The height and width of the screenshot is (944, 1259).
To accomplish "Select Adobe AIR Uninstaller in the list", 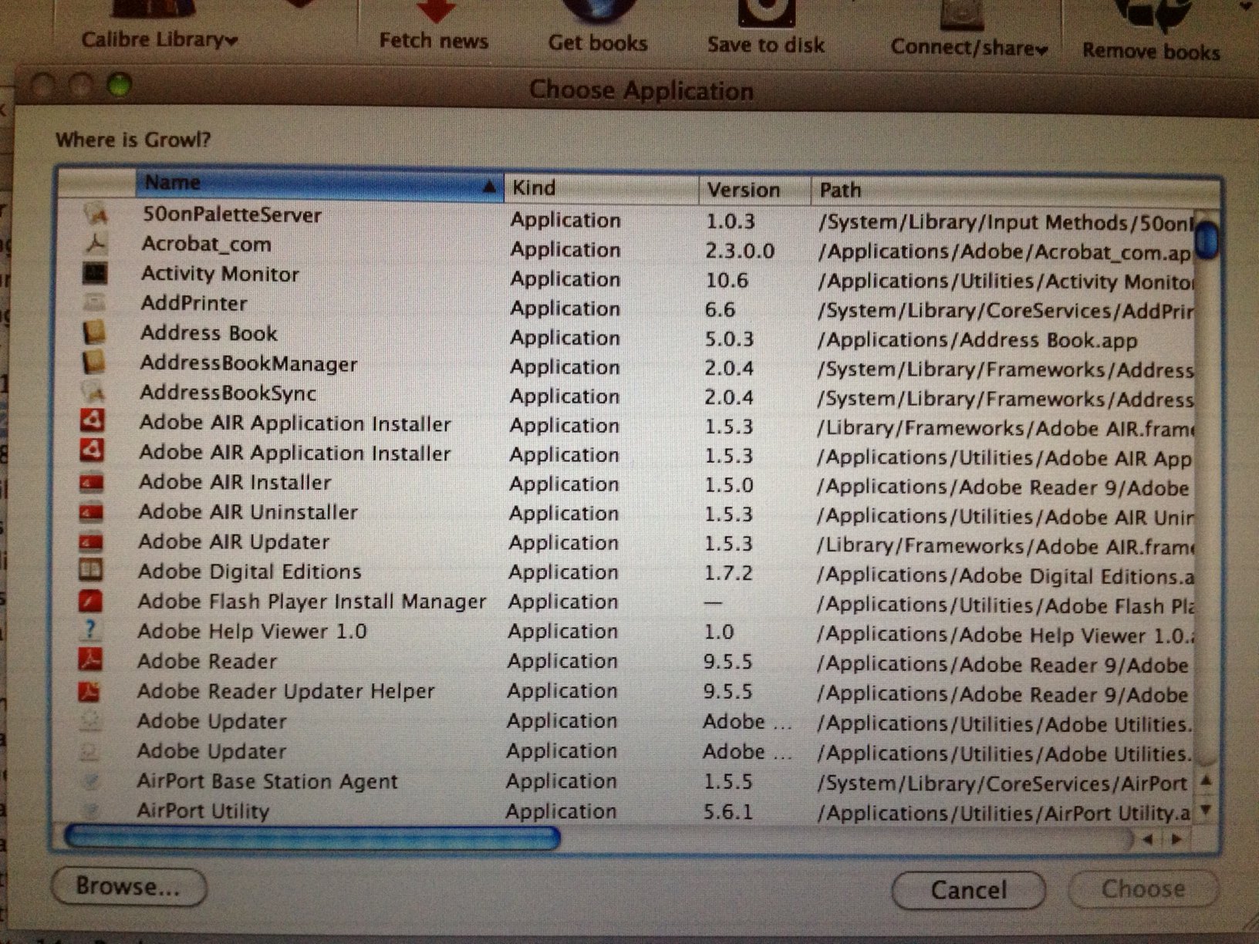I will tap(248, 512).
